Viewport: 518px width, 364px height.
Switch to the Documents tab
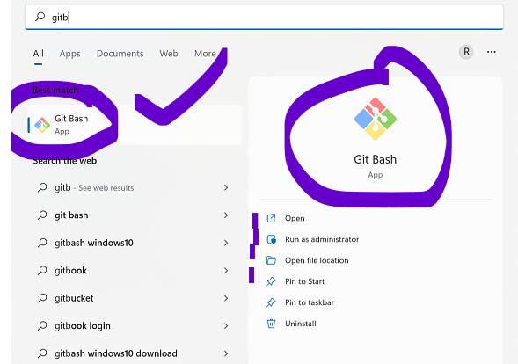[x=120, y=54]
